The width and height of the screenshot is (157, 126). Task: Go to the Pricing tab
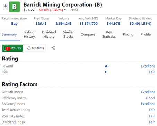tap(128, 34)
